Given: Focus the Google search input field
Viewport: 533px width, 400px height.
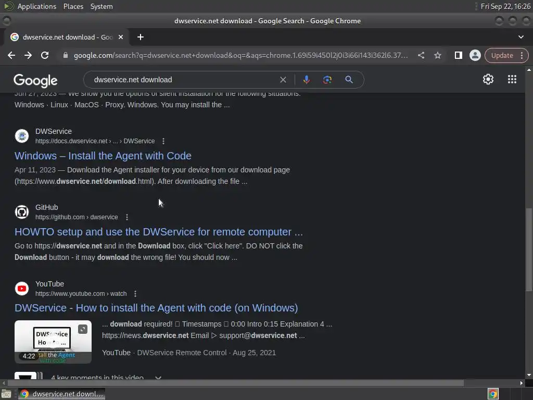Looking at the screenshot, I should pyautogui.click(x=184, y=80).
